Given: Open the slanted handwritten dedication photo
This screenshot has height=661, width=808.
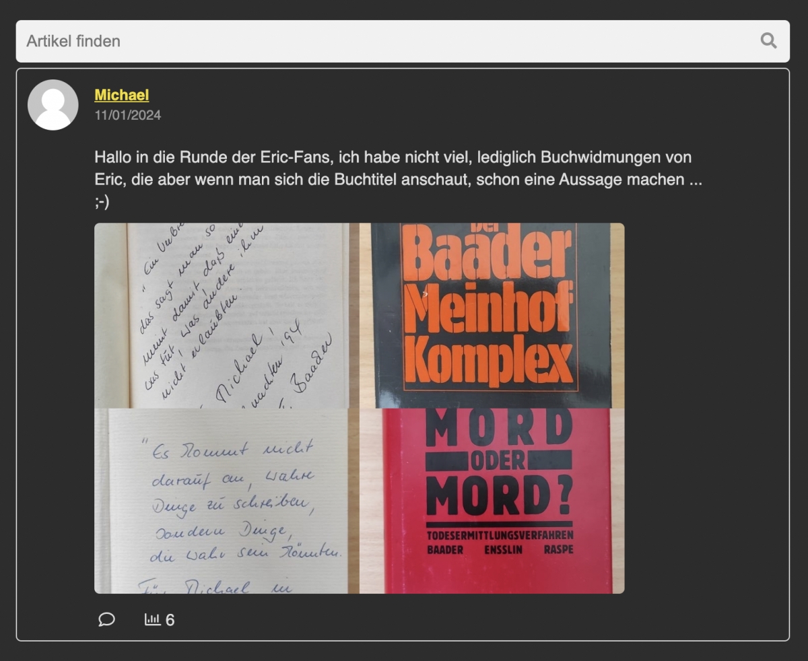Looking at the screenshot, I should [x=222, y=315].
